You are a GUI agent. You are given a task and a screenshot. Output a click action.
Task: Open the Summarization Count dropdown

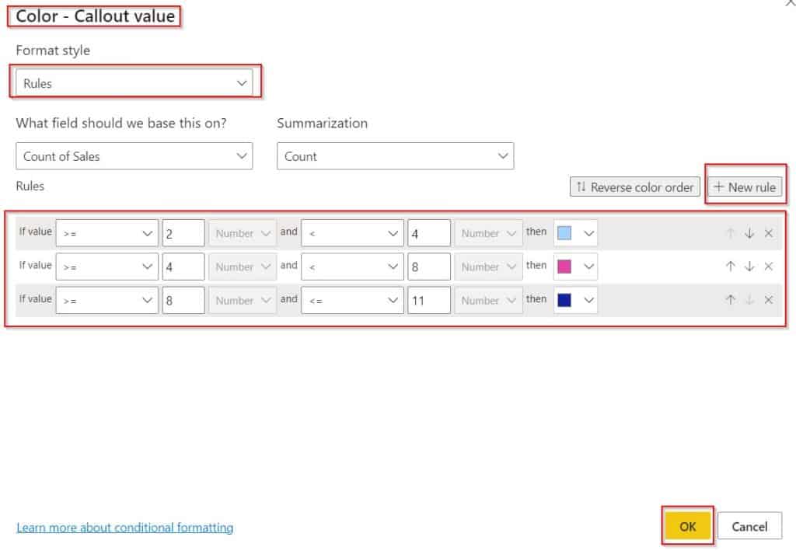[x=396, y=155]
